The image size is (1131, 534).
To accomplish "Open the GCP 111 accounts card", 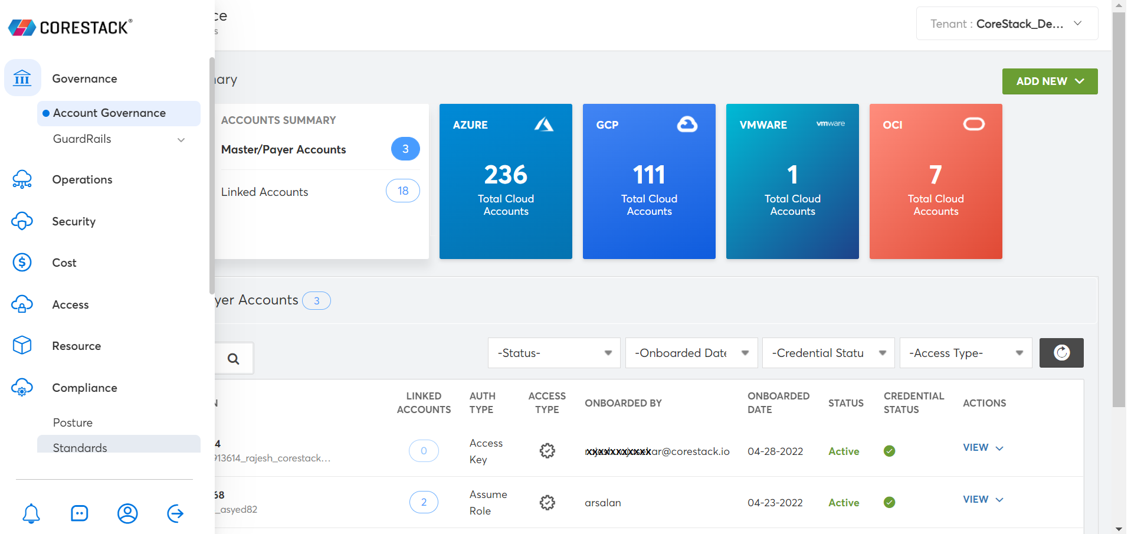I will point(649,181).
